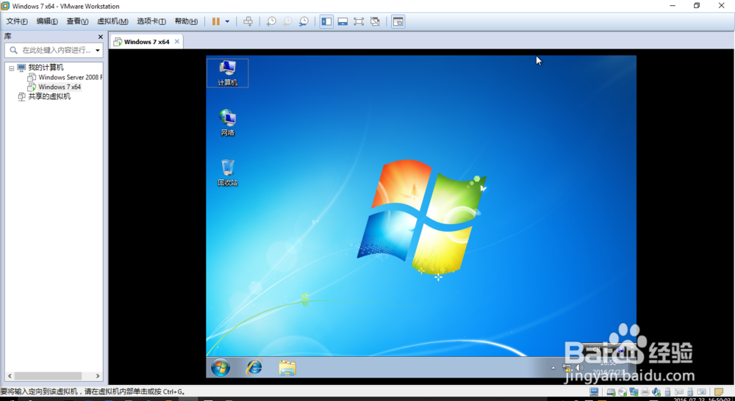Enter full screen mode
This screenshot has width=735, height=401.
359,21
